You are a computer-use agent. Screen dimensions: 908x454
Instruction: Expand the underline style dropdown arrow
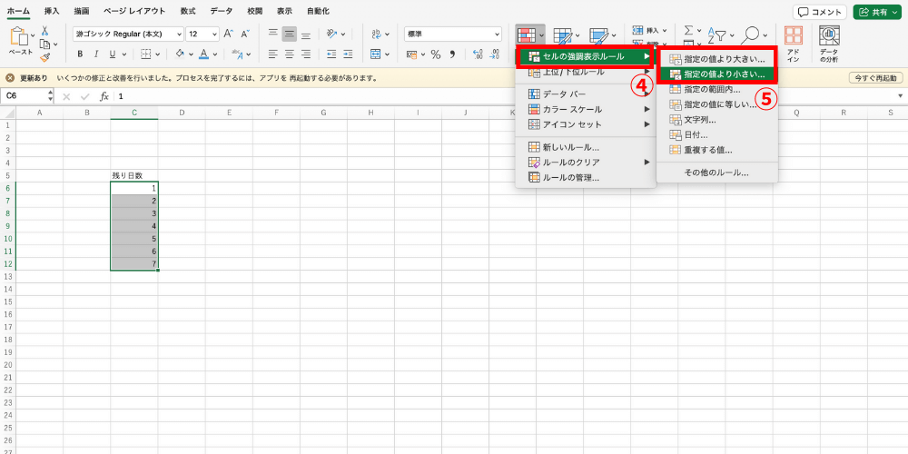point(123,54)
